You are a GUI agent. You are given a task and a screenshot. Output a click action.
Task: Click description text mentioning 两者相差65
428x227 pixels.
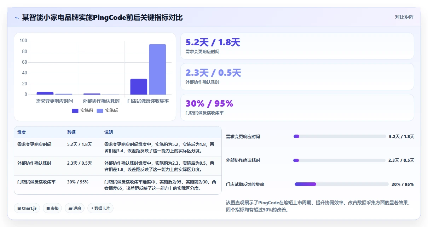click(x=160, y=185)
